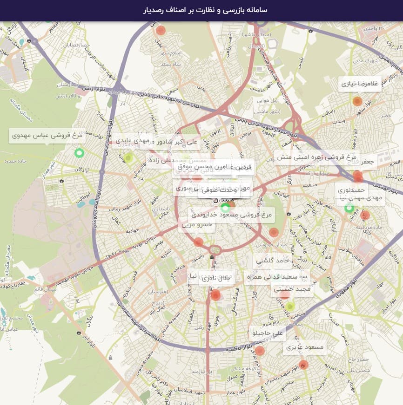Open the سعید فدائی همراه label
This screenshot has width=403, height=405.
tap(277, 277)
